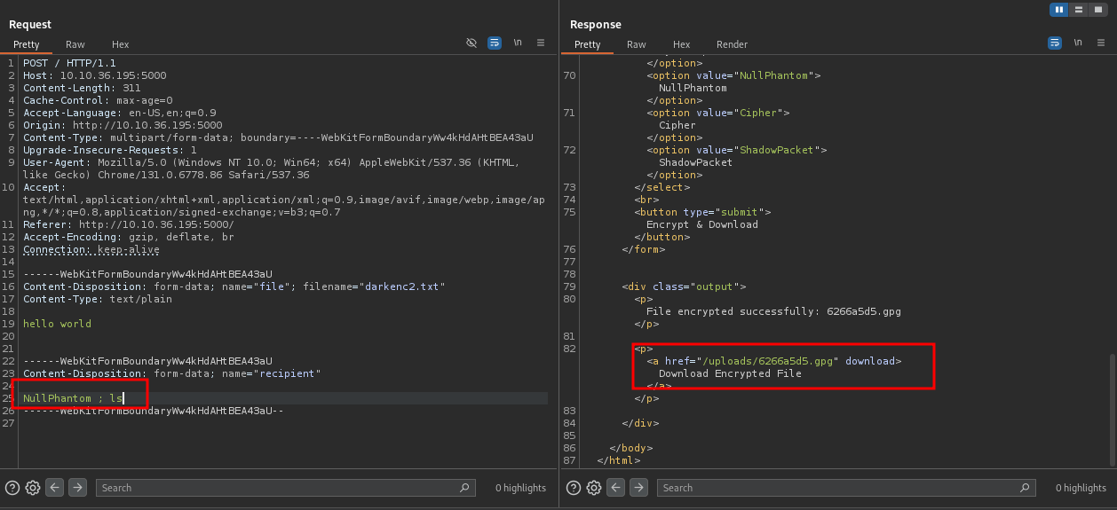Toggle line wrapping in the Request editor
This screenshot has height=510, width=1117.
click(495, 43)
